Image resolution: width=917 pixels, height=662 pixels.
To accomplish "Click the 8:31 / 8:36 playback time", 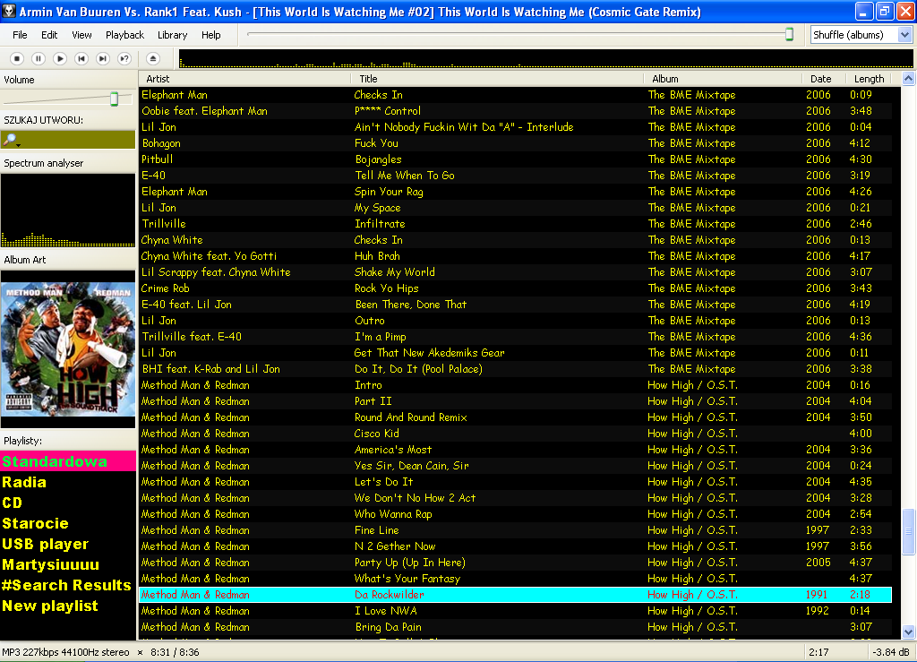I will [175, 652].
